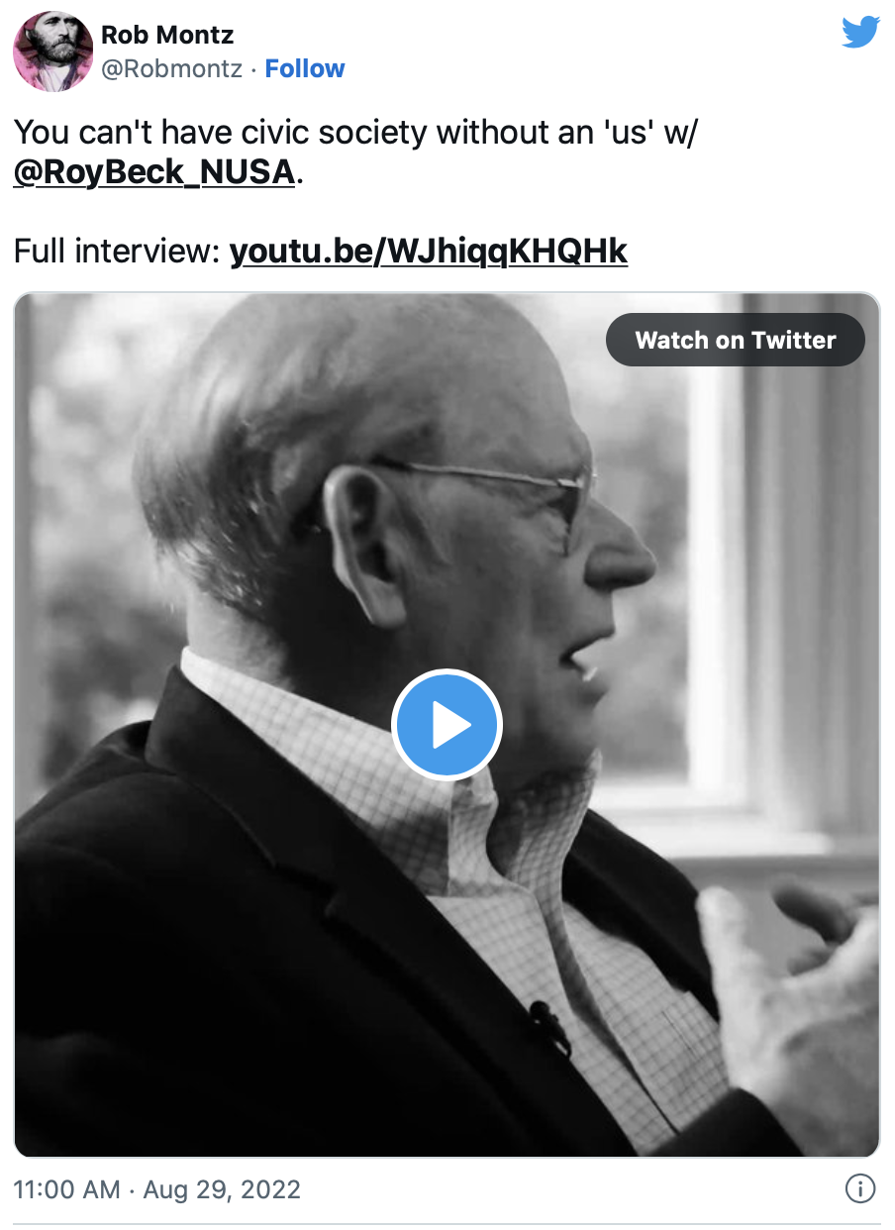Click the @Robmontz handle
895x1230 pixels.
coord(171,69)
